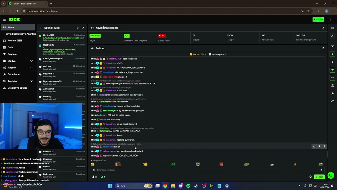Open the Etkinlik Akışı filter icon

(78, 28)
